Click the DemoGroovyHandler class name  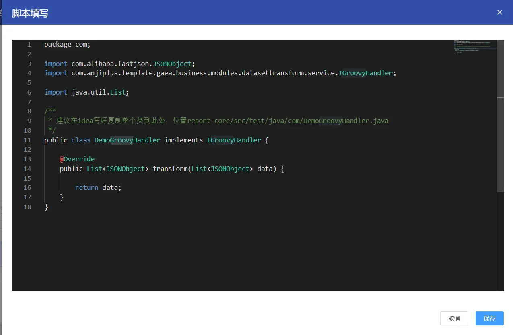(127, 140)
